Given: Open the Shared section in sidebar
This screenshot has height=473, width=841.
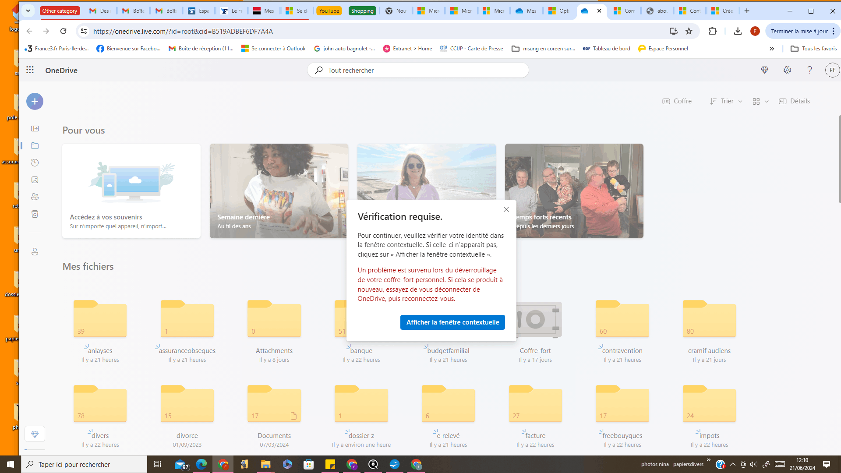Looking at the screenshot, I should click(35, 197).
